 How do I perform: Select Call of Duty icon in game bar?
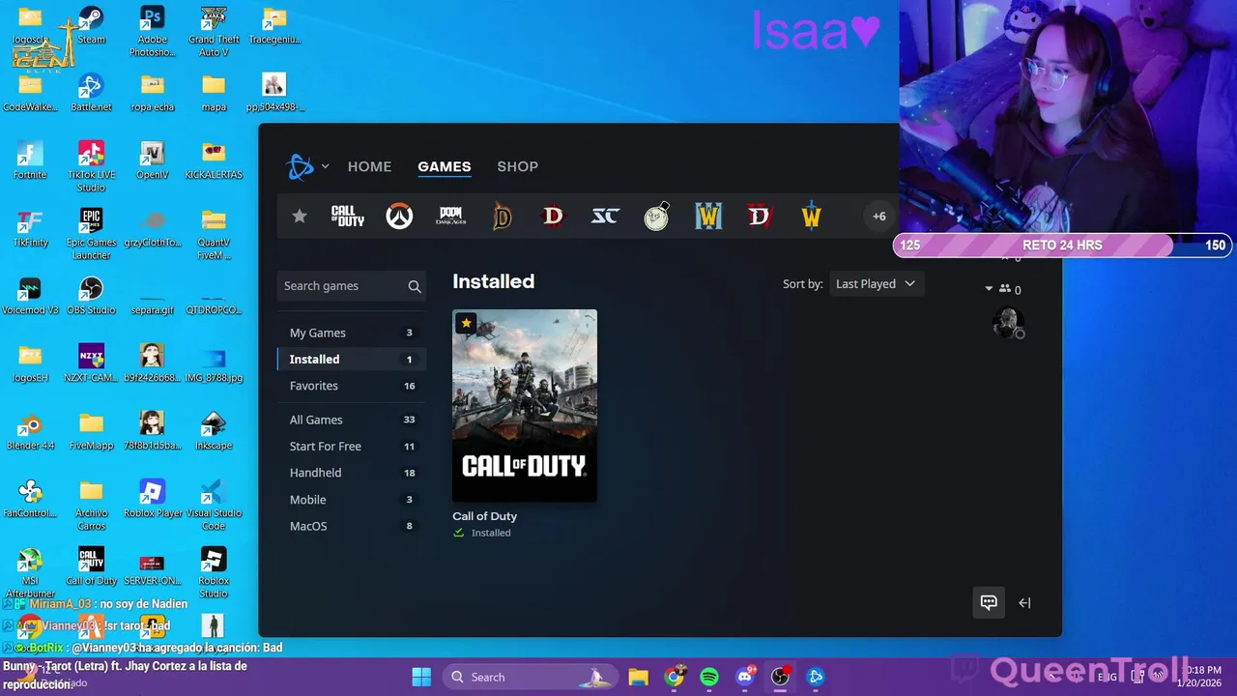pos(348,217)
